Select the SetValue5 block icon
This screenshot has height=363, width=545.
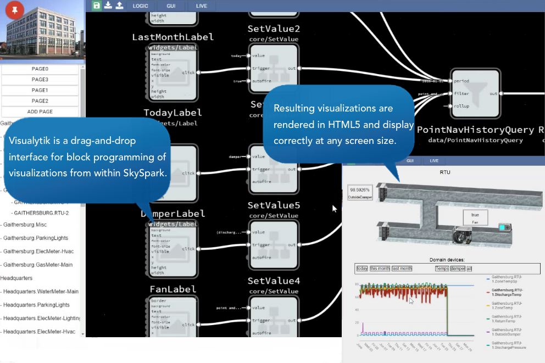274,245
